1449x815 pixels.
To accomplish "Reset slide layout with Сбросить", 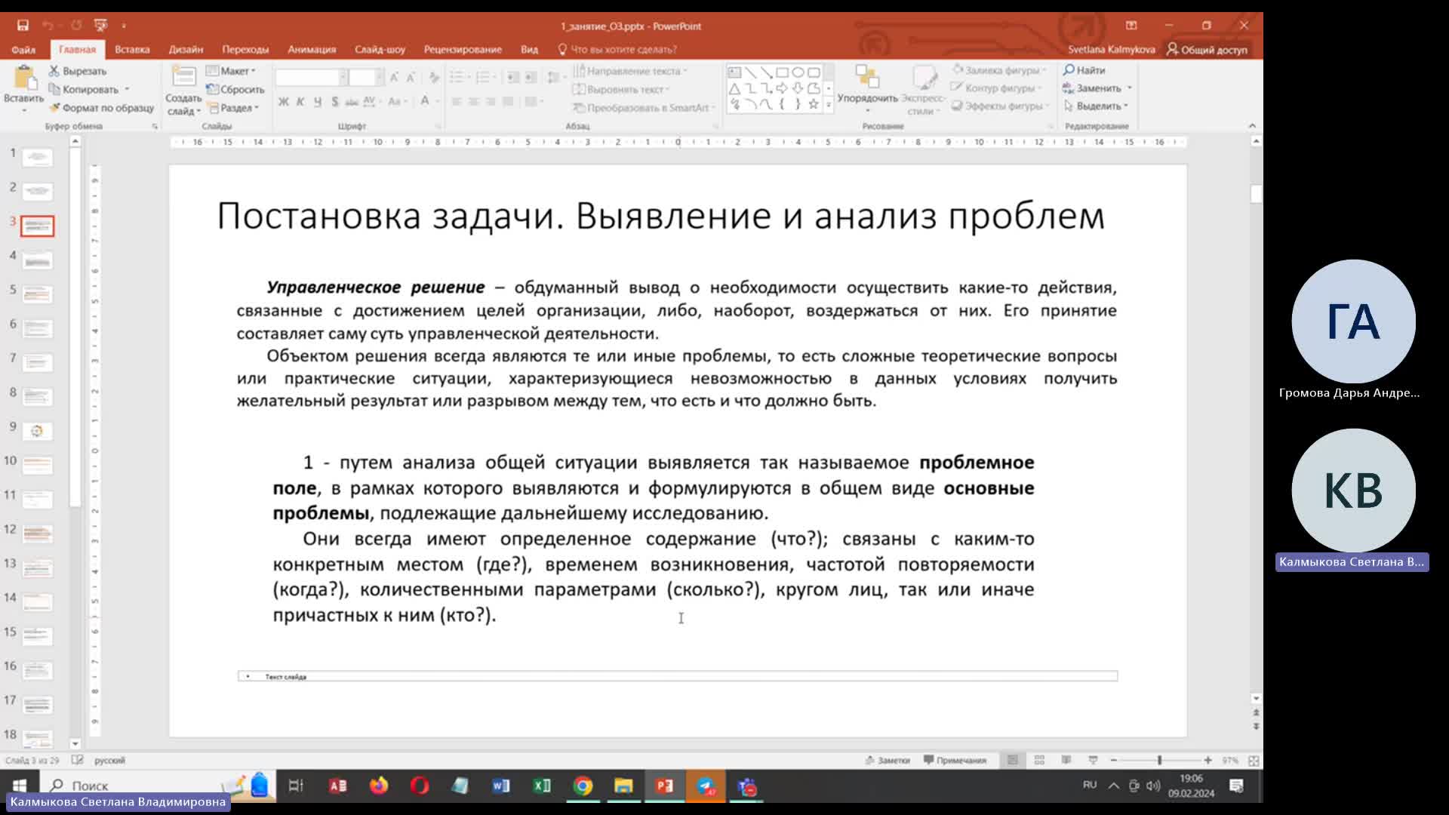I will 235,89.
